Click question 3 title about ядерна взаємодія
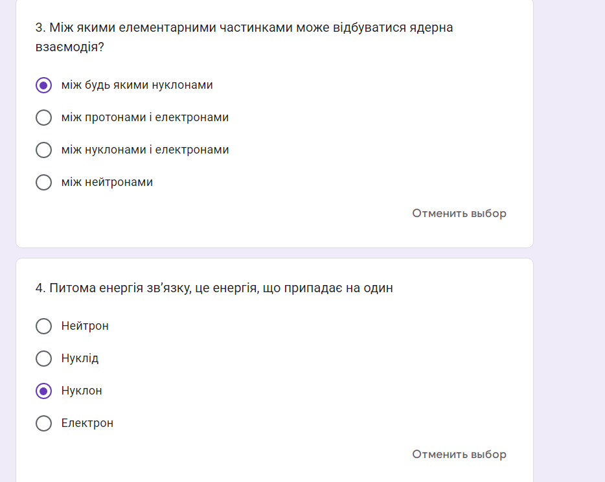Screen dimensions: 605x482 pos(244,37)
